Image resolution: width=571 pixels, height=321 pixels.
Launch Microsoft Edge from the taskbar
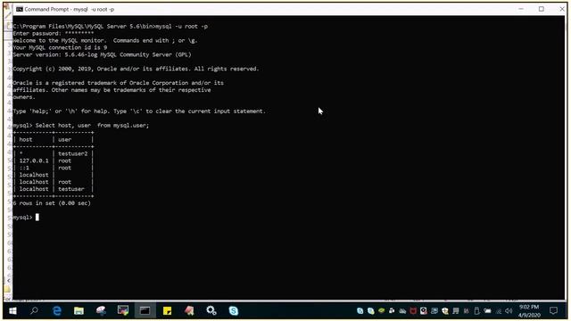point(57,311)
